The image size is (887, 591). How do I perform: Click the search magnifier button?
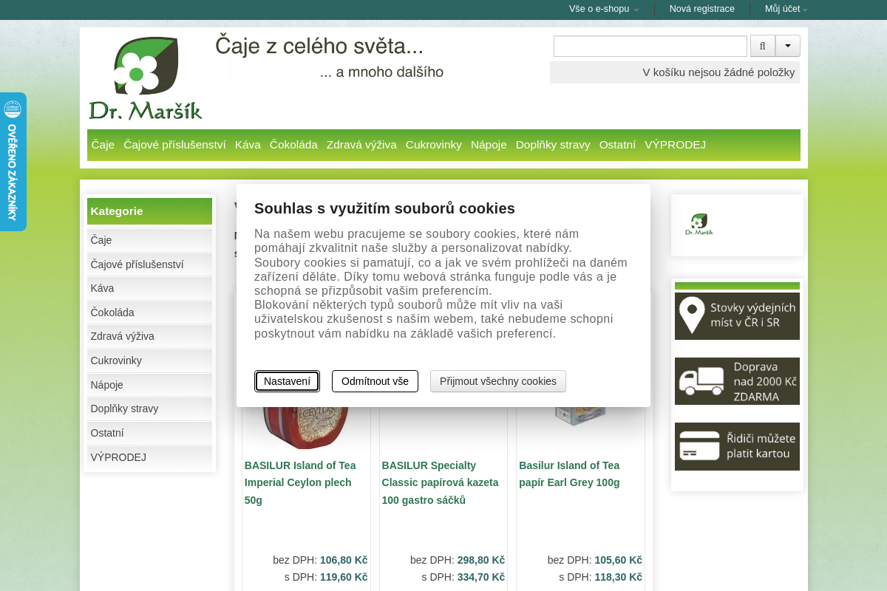click(762, 46)
